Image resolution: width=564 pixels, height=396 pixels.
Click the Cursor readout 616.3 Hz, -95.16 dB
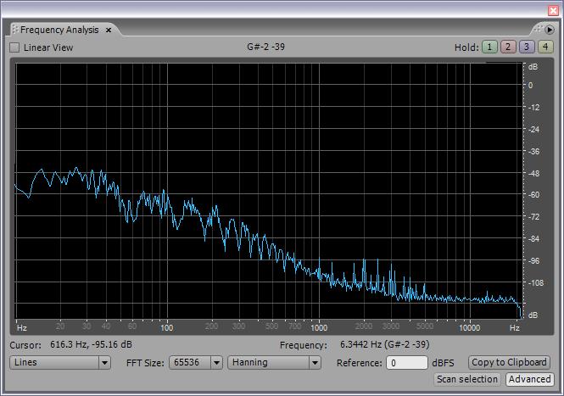[x=91, y=344]
